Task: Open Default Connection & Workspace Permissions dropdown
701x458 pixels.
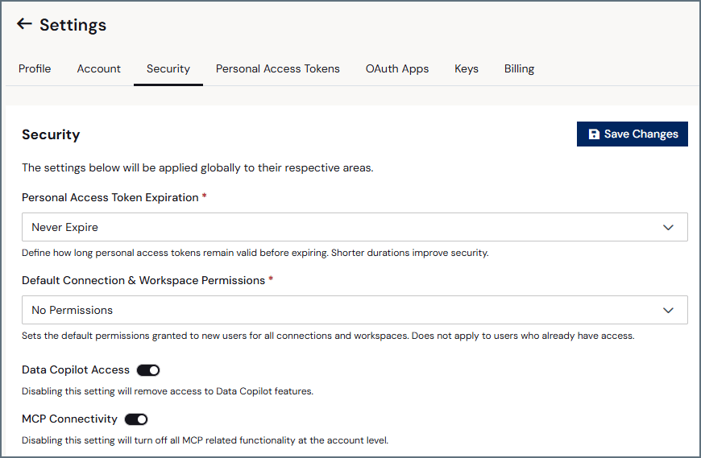Action: (355, 310)
